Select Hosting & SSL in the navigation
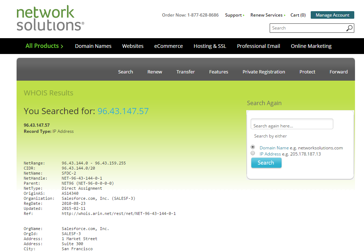The height and width of the screenshot is (252, 364). click(x=210, y=46)
